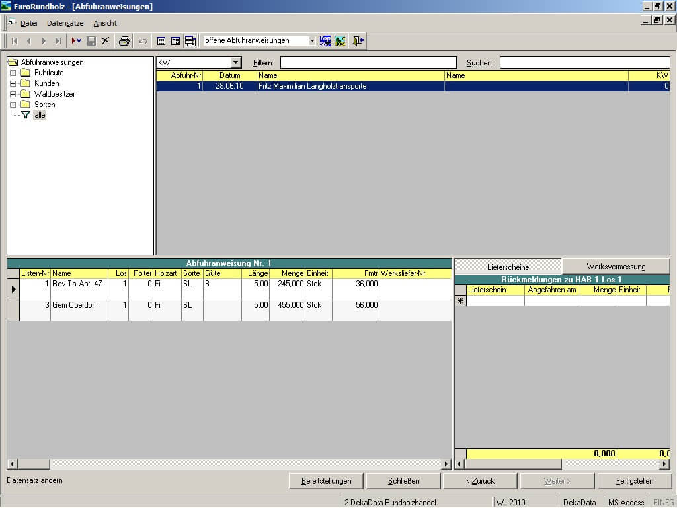Click the green landscape toolbar icon
Screen dimensions: 677x508
[x=340, y=41]
